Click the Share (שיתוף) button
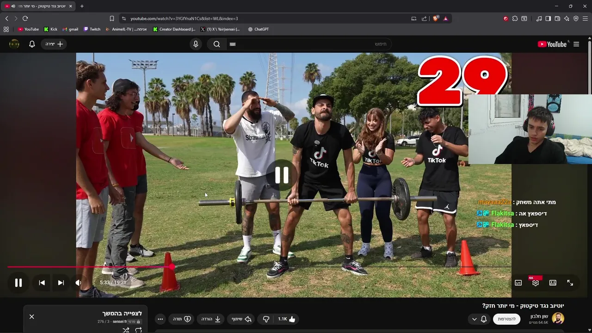 [241, 319]
